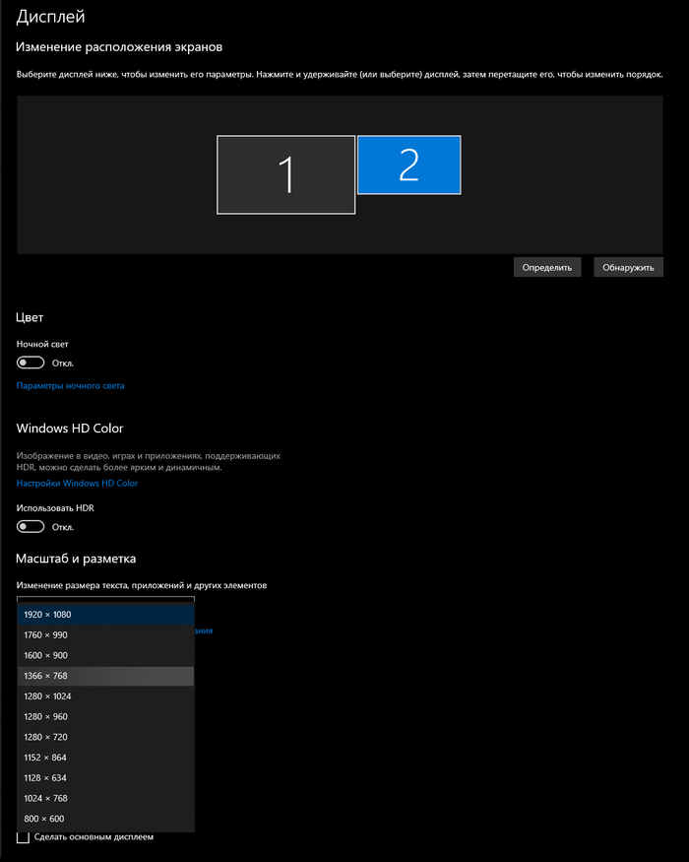Viewport: 689px width, 862px height.
Task: Choose 1280 × 1024 in dropdown
Action: point(106,696)
